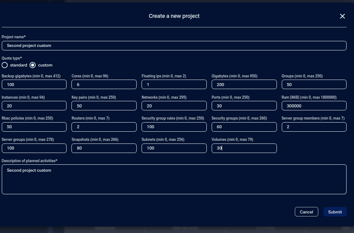This screenshot has width=354, height=233.
Task: Focus the Server group members field
Action: [314, 127]
